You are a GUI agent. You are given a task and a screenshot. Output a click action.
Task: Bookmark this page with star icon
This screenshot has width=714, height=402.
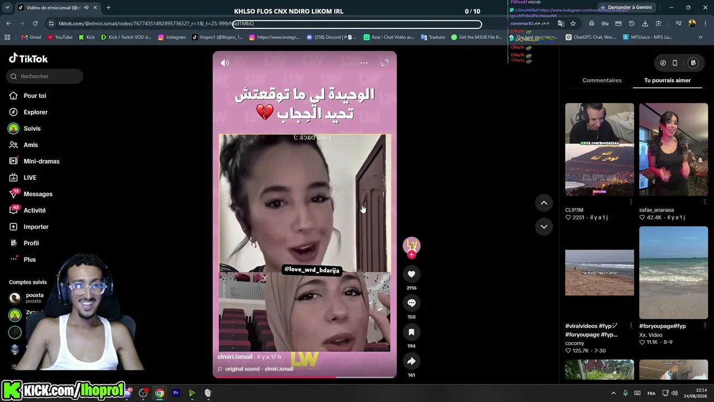coord(573,23)
